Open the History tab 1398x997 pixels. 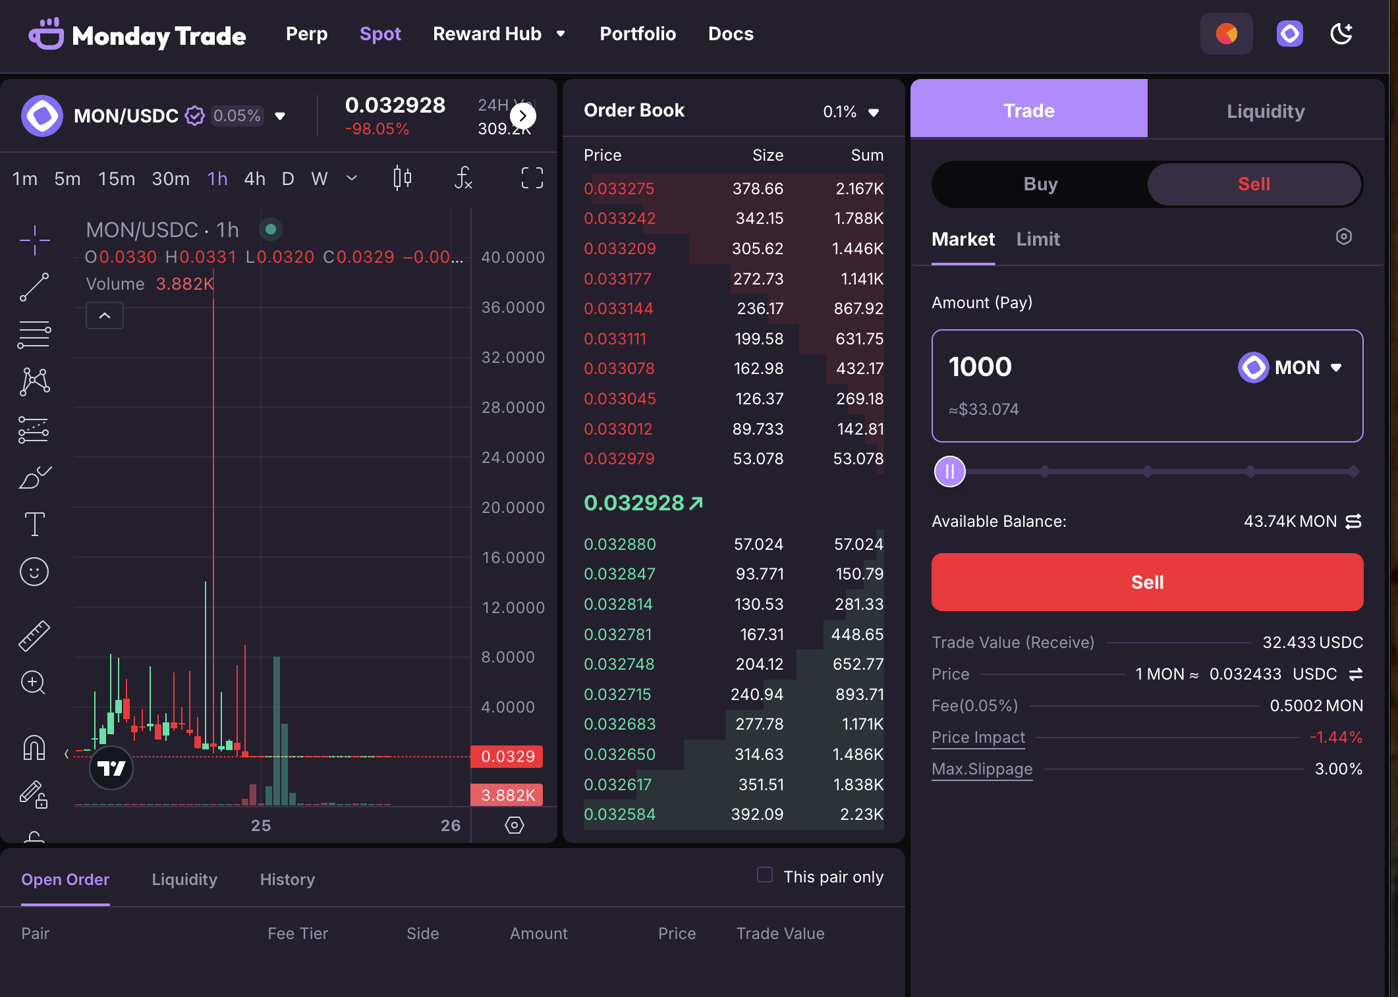tap(287, 880)
